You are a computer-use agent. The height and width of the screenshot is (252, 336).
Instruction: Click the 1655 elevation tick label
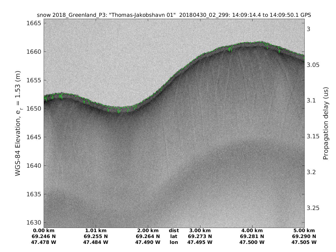point(34,80)
